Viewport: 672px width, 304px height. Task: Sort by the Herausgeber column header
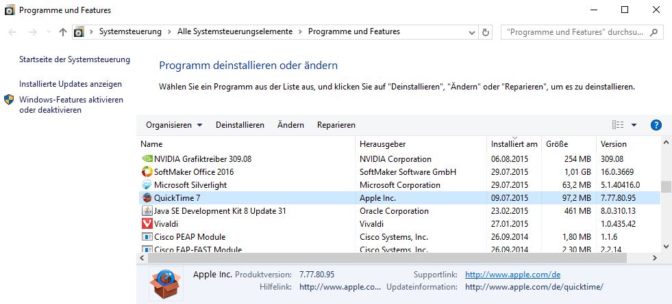421,144
